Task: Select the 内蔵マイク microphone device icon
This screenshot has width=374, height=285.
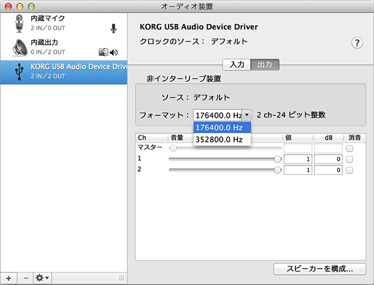Action: click(20, 23)
